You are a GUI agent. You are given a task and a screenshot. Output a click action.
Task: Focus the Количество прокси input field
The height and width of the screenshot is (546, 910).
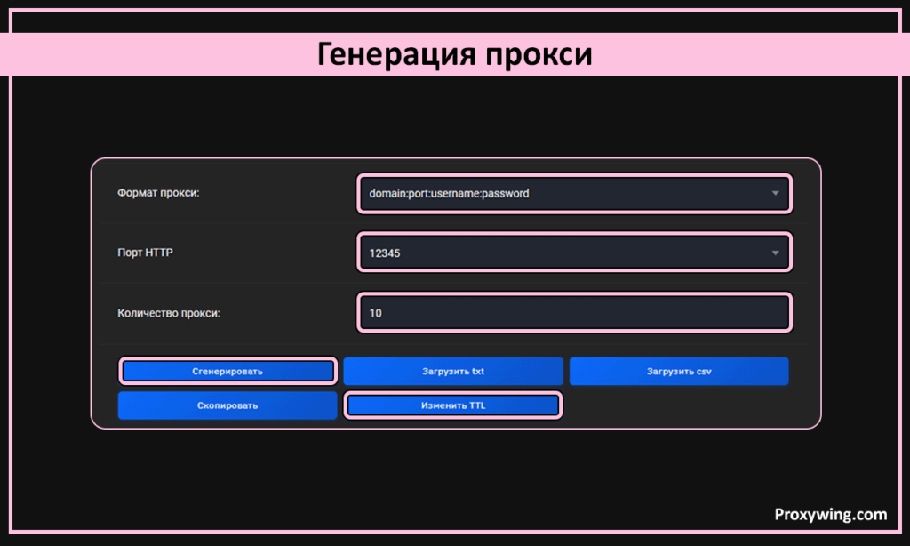(x=573, y=313)
